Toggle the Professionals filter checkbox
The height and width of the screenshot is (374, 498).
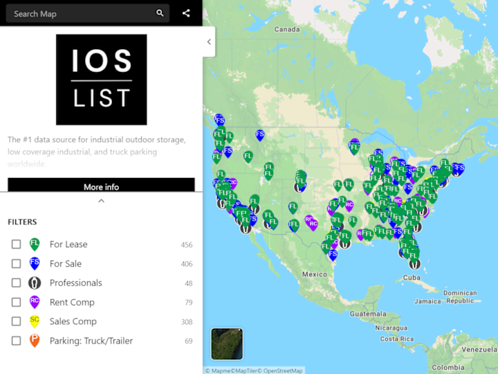(x=16, y=283)
